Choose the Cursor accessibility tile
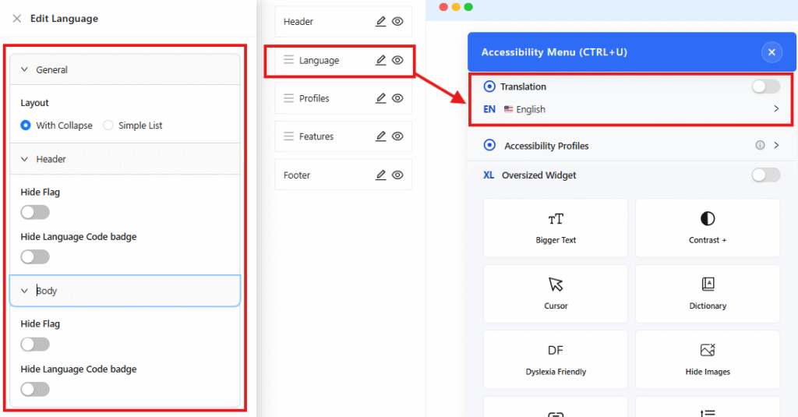This screenshot has height=417, width=798. click(x=556, y=293)
